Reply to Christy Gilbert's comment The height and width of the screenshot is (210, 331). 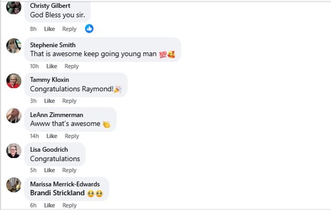[x=69, y=29]
